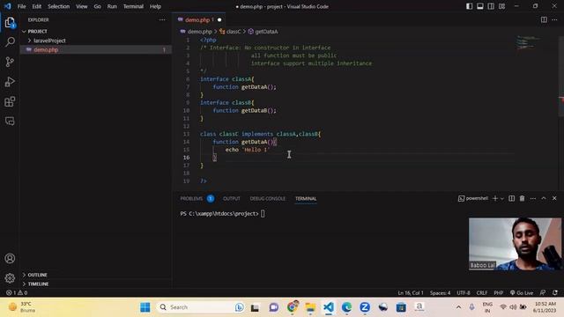Change encoding via UTF-8 status entry
Viewport: 564px width, 317px height.
(x=464, y=292)
